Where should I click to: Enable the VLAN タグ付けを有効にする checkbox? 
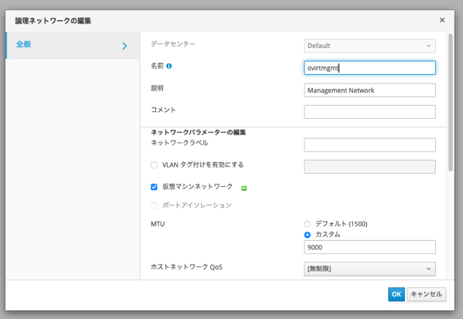[154, 165]
